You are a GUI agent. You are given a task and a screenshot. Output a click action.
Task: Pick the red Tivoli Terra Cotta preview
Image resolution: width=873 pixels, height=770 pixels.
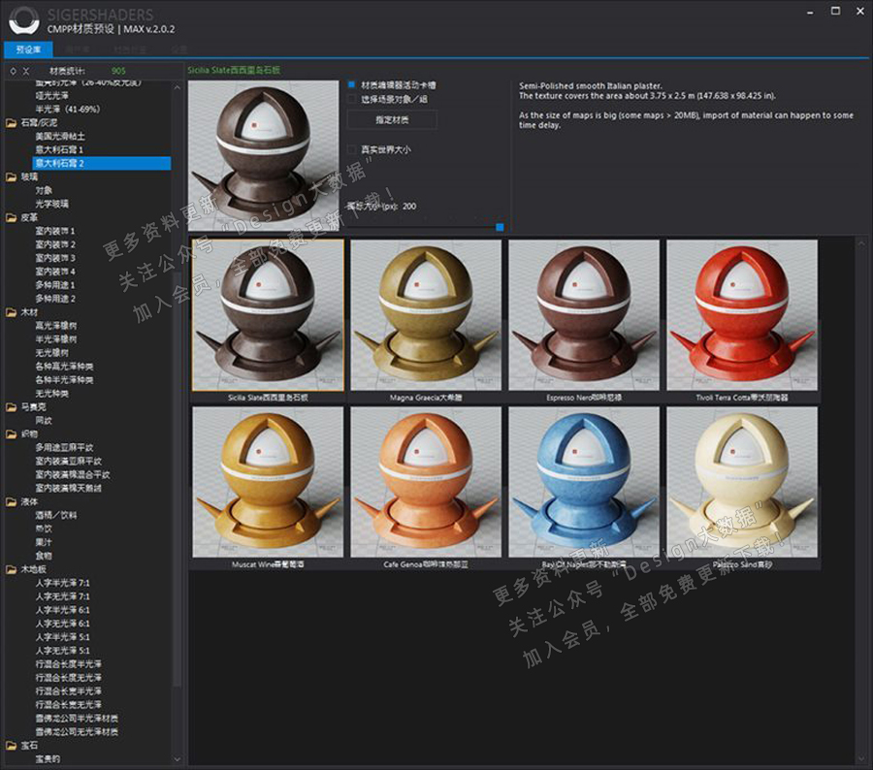741,314
